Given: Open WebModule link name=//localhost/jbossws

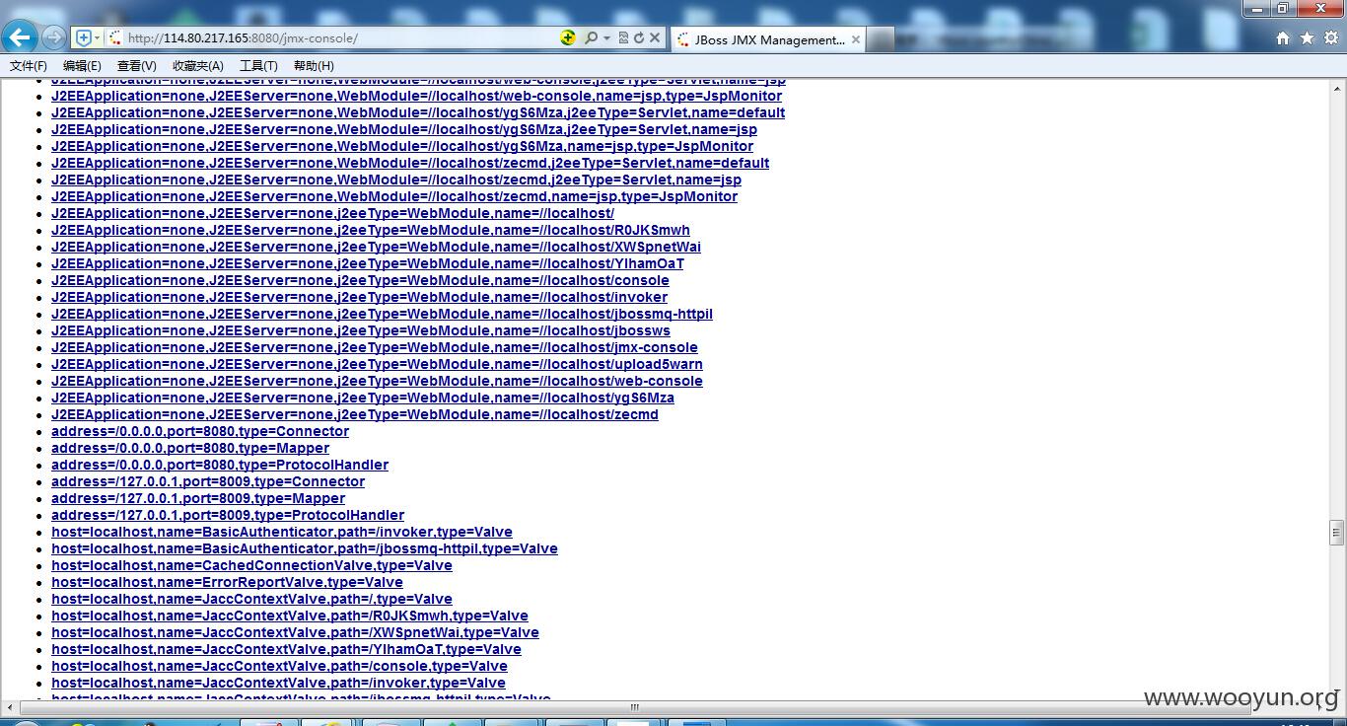Looking at the screenshot, I should pyautogui.click(x=361, y=330).
